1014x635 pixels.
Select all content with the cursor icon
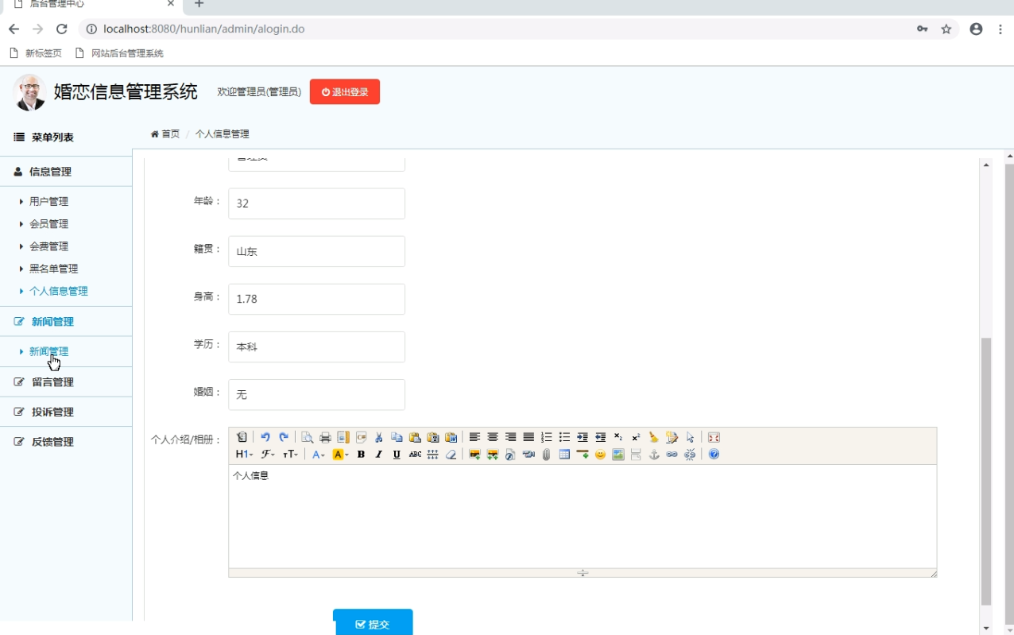point(690,437)
